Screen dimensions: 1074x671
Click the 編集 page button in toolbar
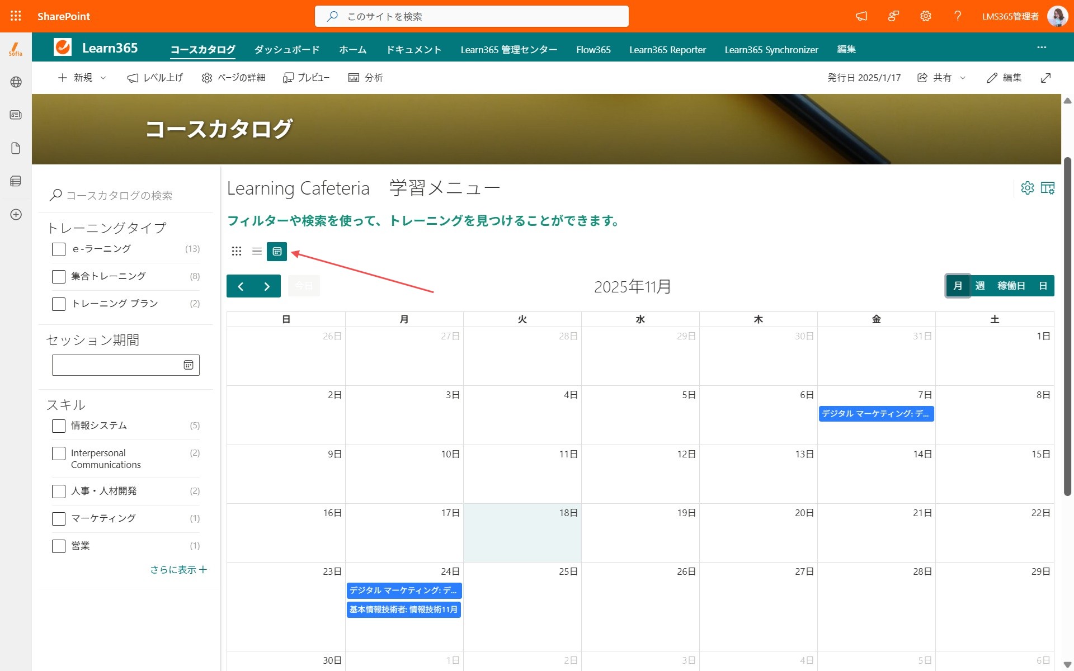pyautogui.click(x=1004, y=78)
